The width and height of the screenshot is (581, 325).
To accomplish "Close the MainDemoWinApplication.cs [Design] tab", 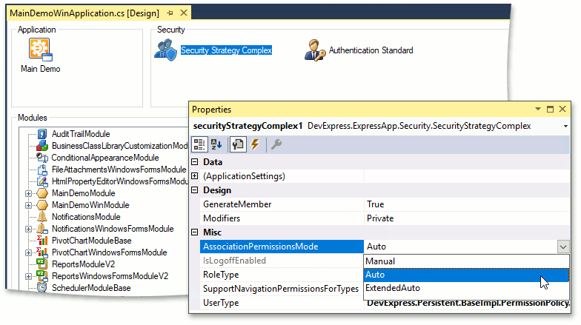I will [x=184, y=13].
